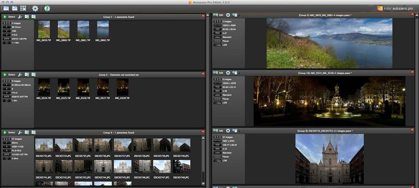Close the Group 6 image group

coord(203,74)
